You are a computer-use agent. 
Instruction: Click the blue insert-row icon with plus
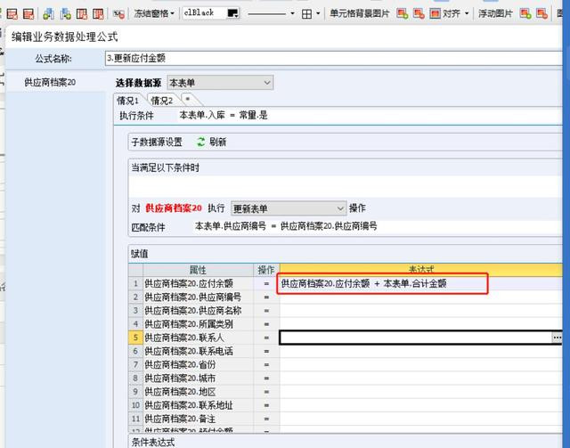pyautogui.click(x=65, y=14)
